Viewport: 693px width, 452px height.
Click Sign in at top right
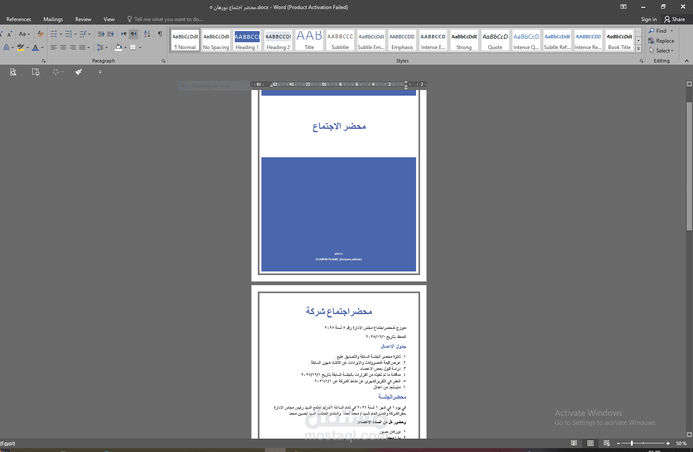point(649,19)
